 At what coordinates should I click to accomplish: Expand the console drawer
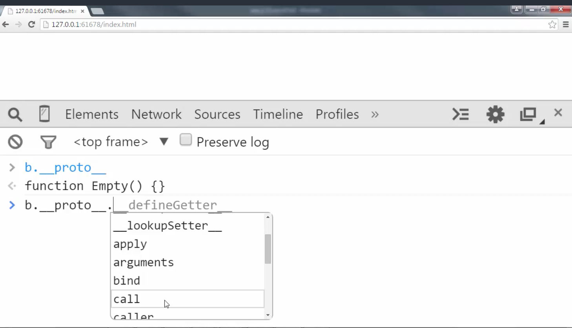461,114
